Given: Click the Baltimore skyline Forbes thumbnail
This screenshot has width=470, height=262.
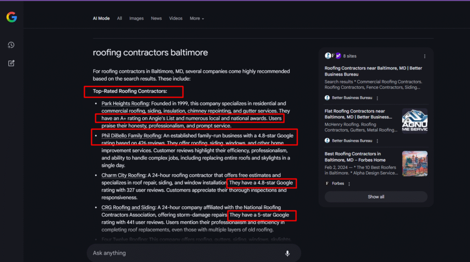Looking at the screenshot, I should [414, 164].
